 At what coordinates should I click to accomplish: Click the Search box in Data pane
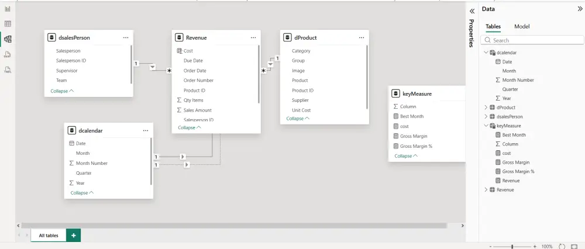pyautogui.click(x=532, y=40)
